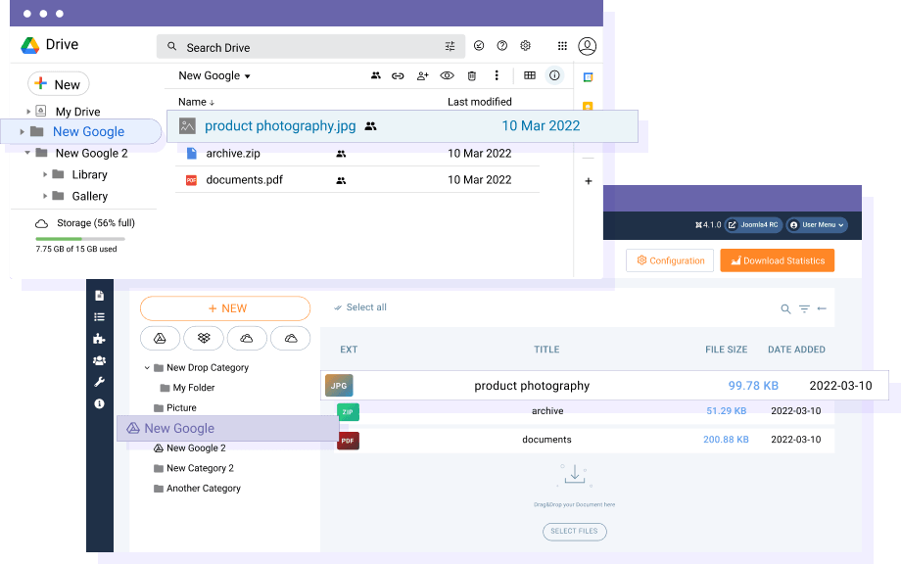Click the Get link icon in Drive toolbar
Image resolution: width=901 pixels, height=564 pixels.
tap(399, 75)
